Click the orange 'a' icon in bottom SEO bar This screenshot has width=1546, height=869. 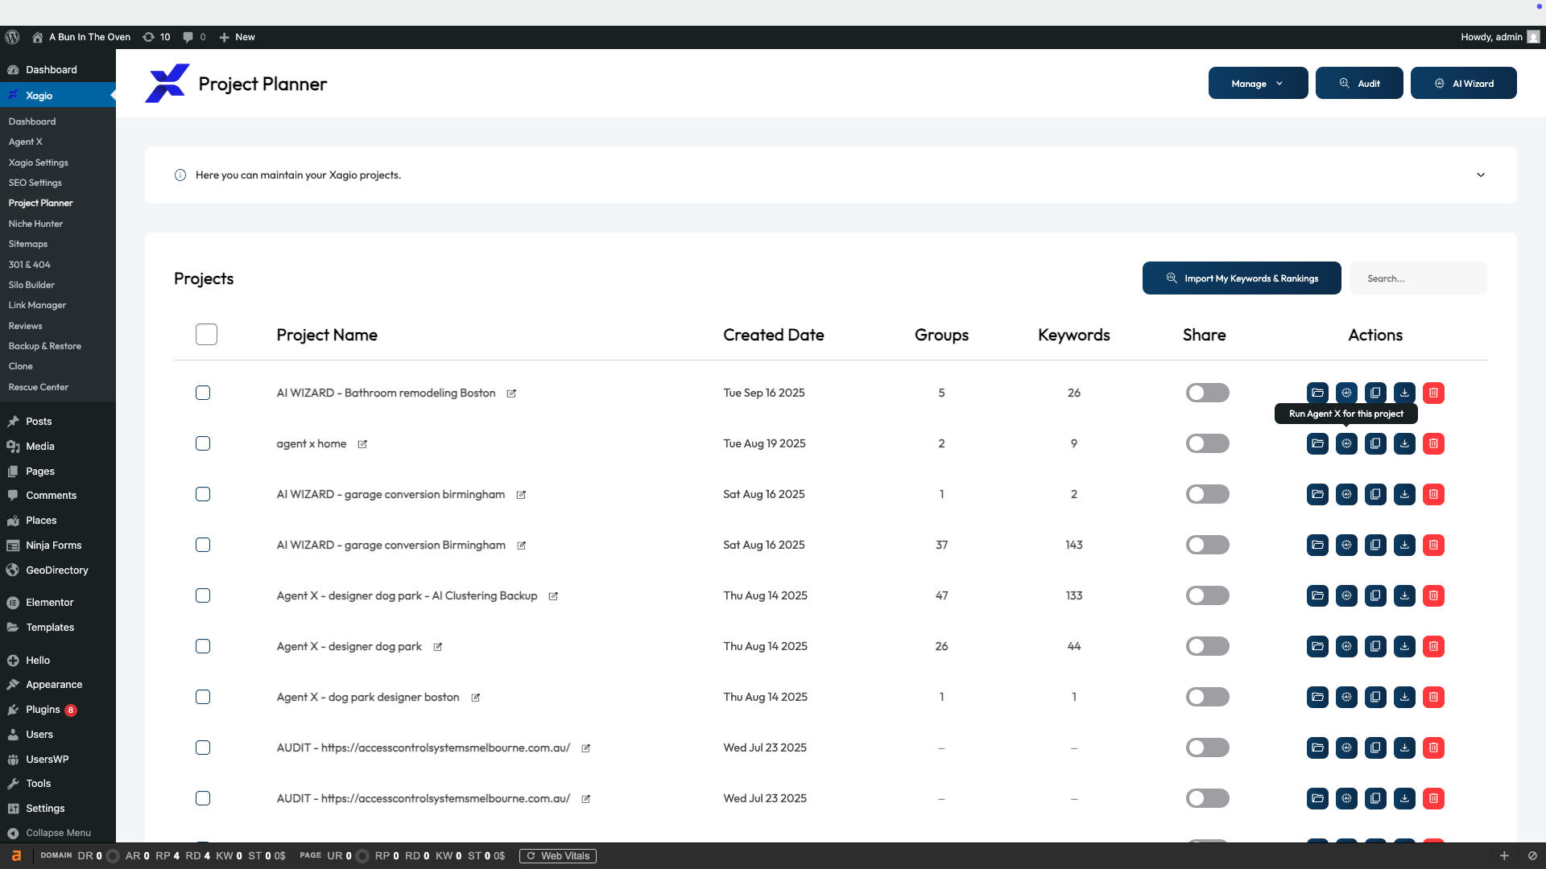[x=16, y=855]
